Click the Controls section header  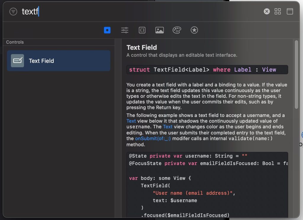15,42
